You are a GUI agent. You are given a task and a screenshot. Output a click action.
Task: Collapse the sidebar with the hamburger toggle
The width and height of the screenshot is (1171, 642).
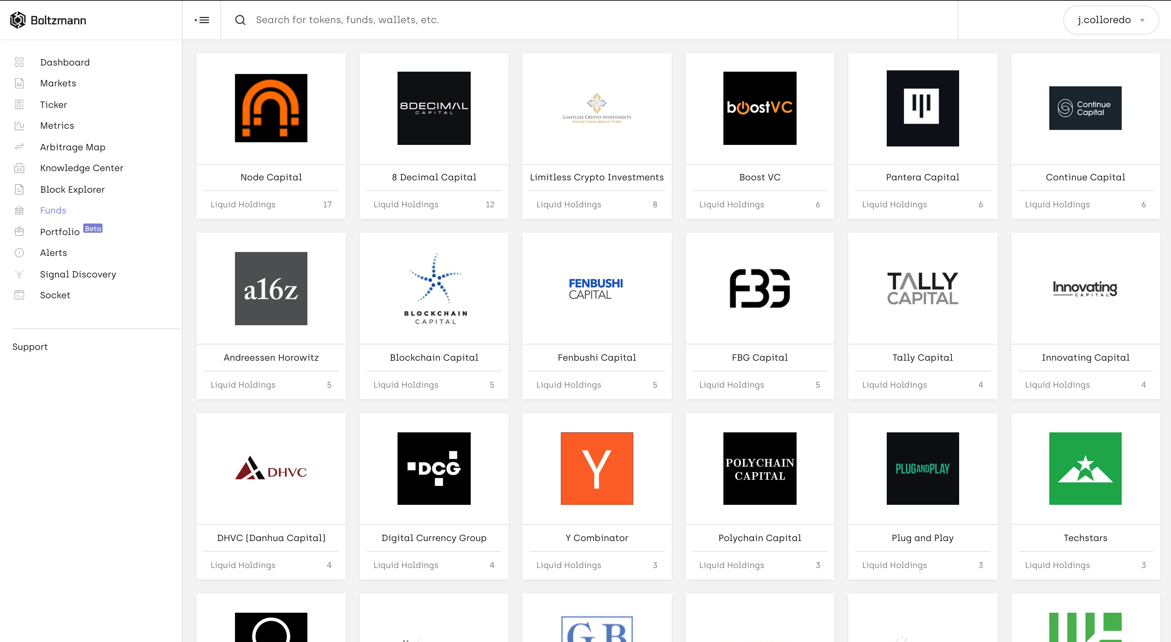(x=202, y=20)
